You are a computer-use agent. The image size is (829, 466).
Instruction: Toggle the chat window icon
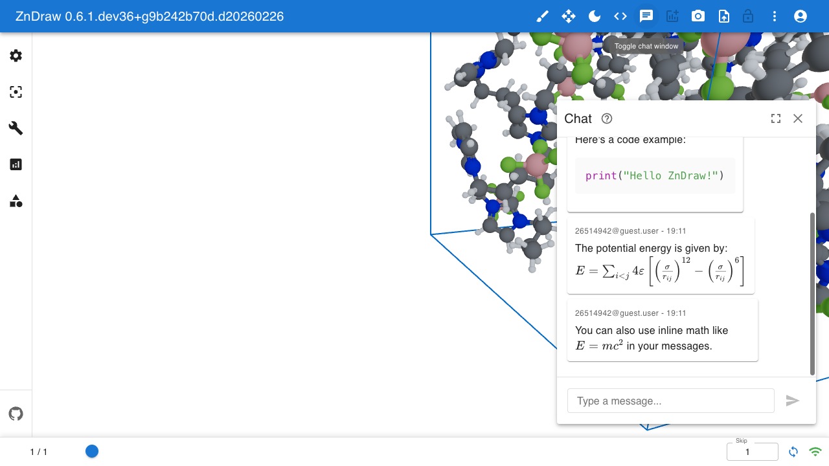(646, 16)
